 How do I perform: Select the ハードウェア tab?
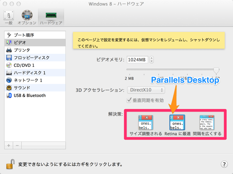pyautogui.click(x=51, y=17)
